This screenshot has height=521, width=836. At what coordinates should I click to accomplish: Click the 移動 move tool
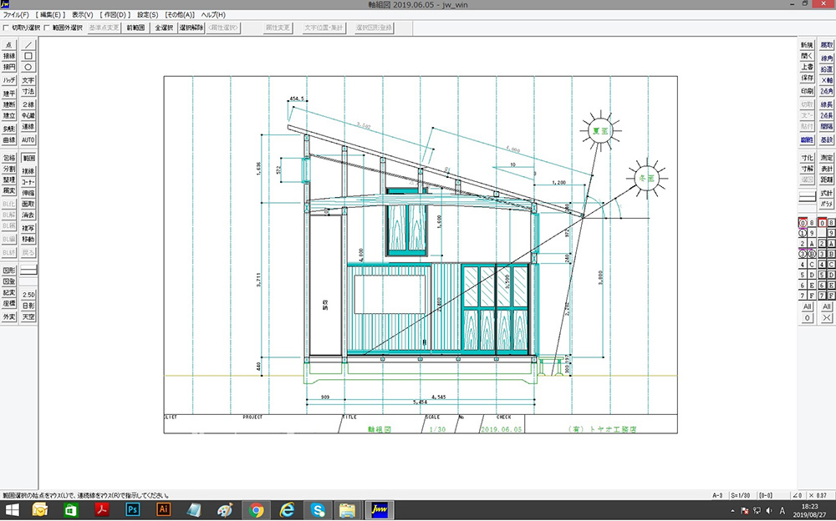click(x=28, y=239)
